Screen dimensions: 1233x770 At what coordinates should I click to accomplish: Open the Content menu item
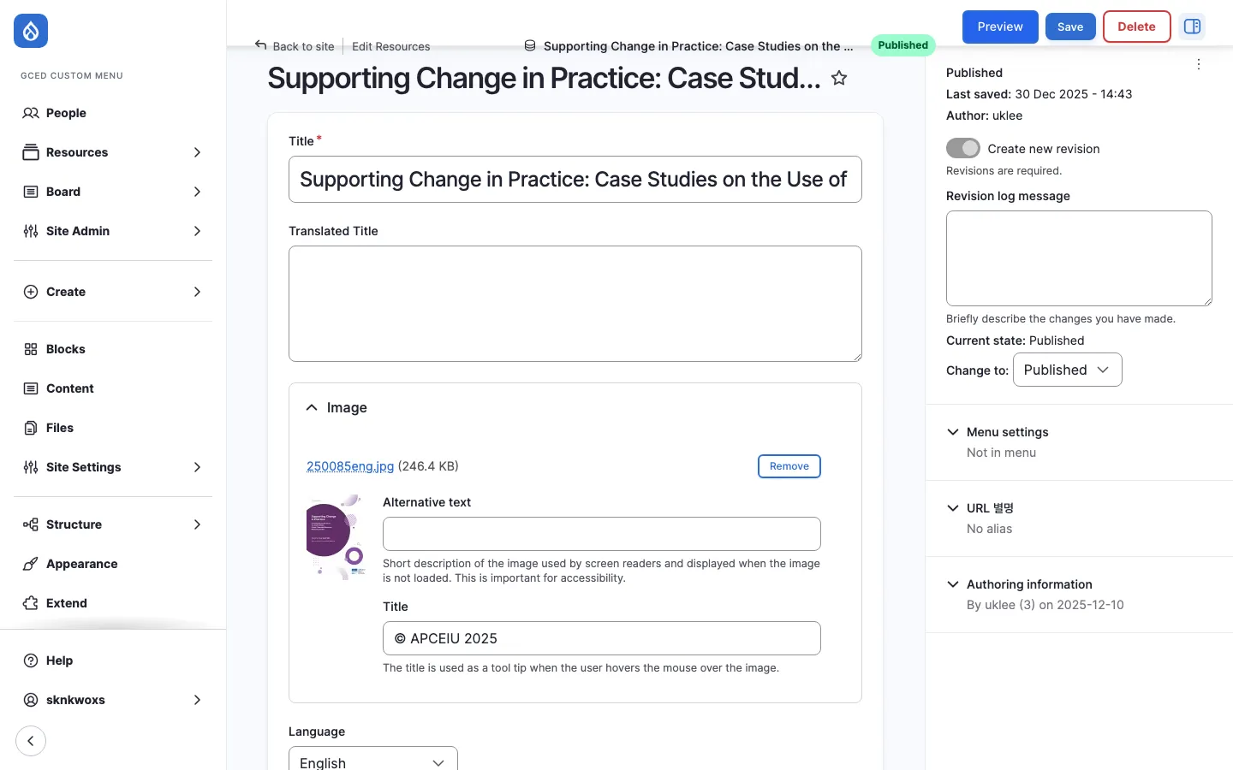[x=69, y=388]
